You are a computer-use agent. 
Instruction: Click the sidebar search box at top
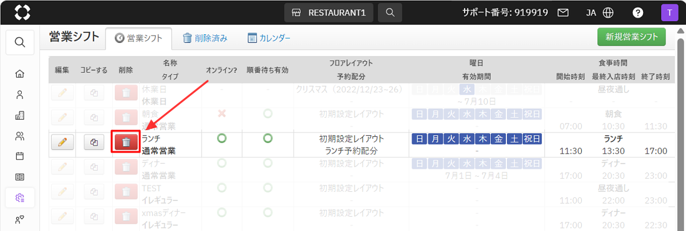pos(20,42)
